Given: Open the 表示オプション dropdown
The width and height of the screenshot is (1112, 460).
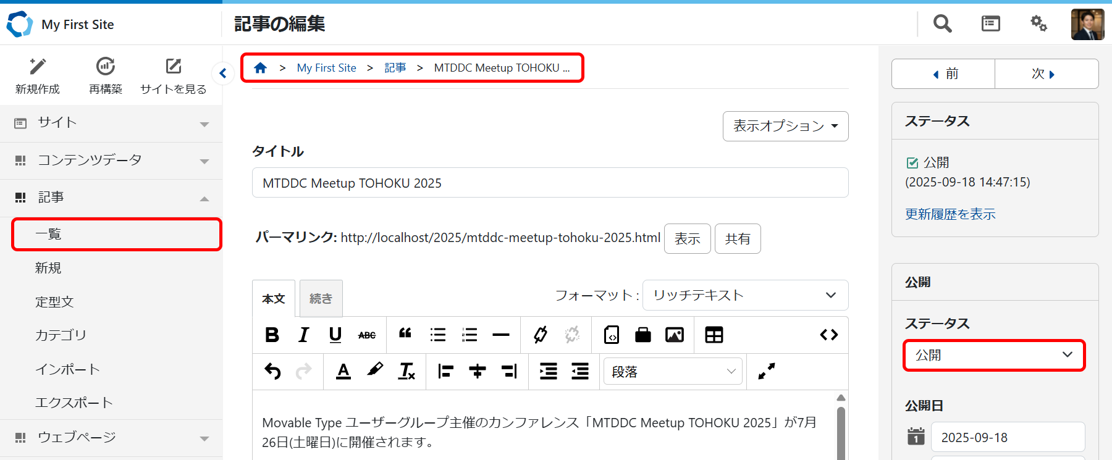Looking at the screenshot, I should tap(785, 126).
